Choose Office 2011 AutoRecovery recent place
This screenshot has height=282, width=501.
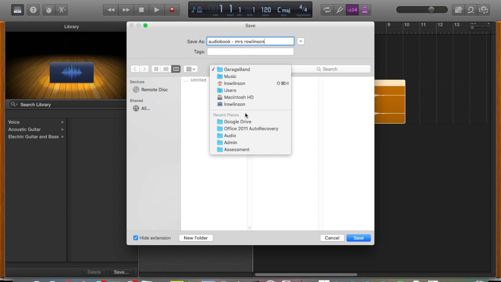coord(250,128)
